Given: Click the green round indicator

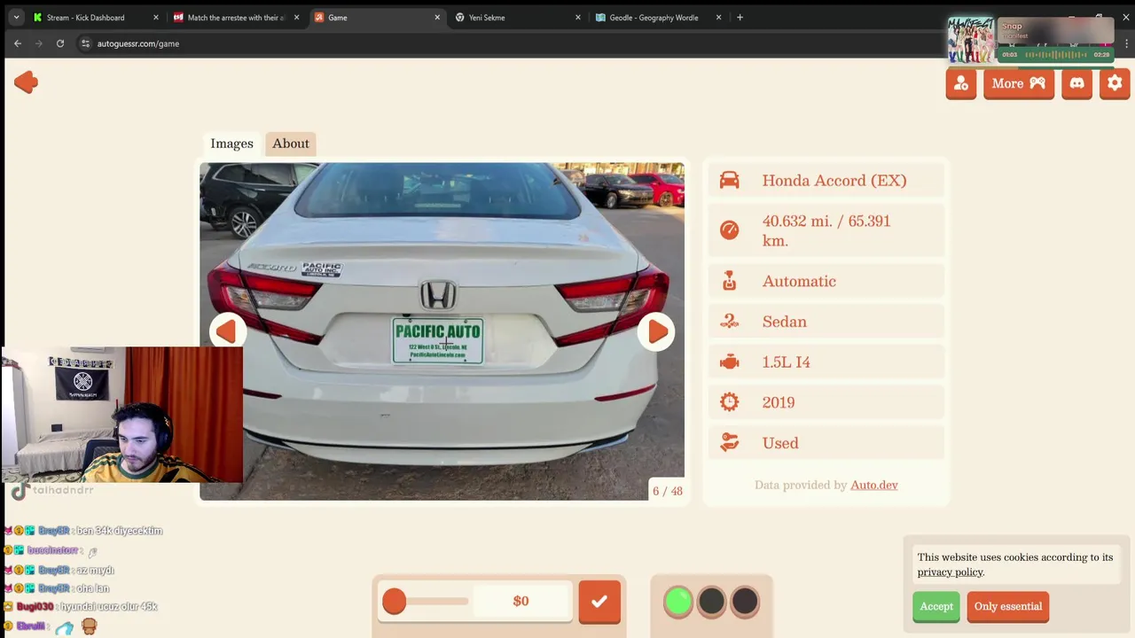Looking at the screenshot, I should pyautogui.click(x=678, y=602).
